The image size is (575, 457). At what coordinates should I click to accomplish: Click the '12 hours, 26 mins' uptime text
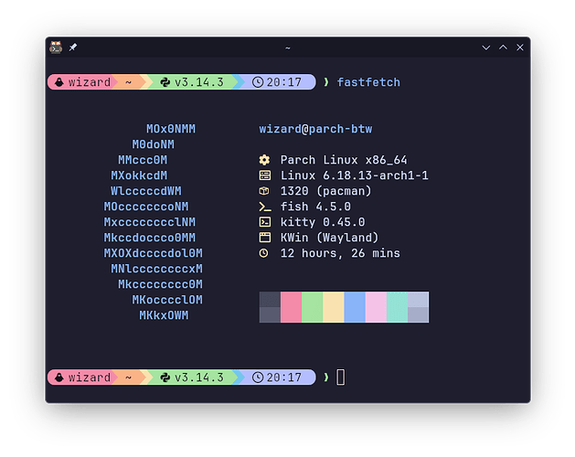click(340, 253)
